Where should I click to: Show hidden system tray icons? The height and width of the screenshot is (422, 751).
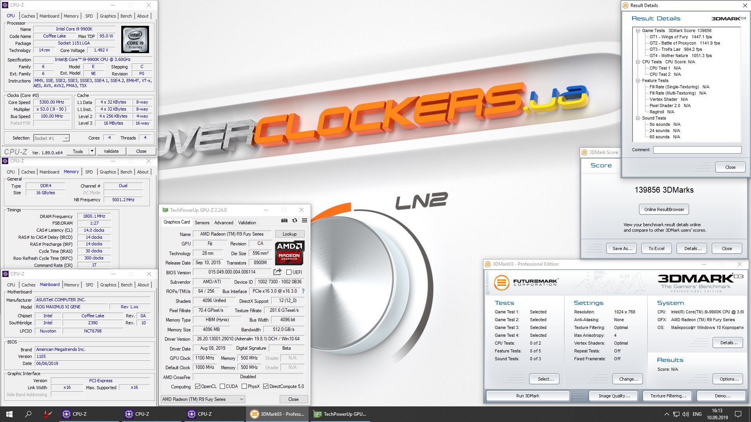pos(667,414)
